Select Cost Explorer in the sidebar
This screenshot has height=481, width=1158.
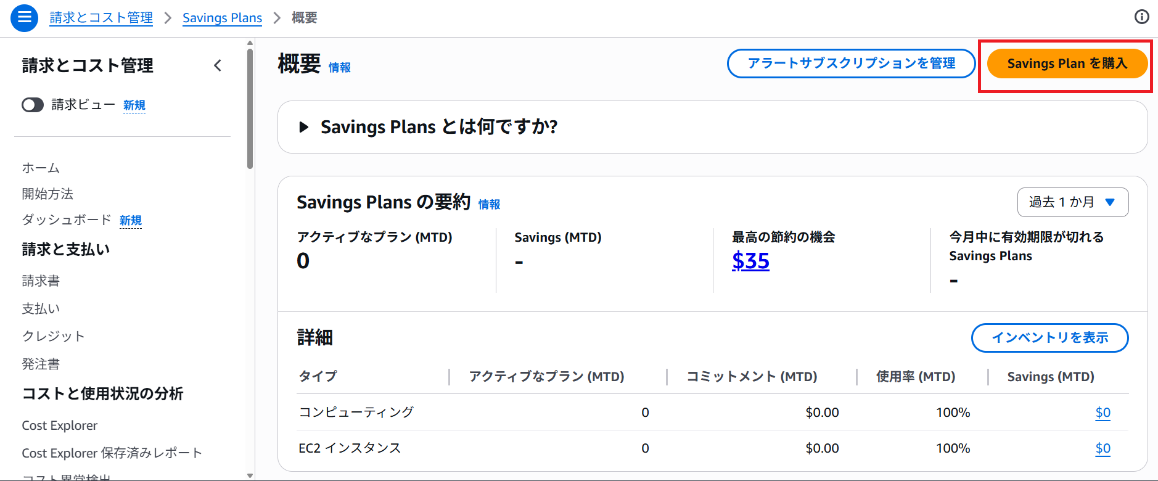60,425
